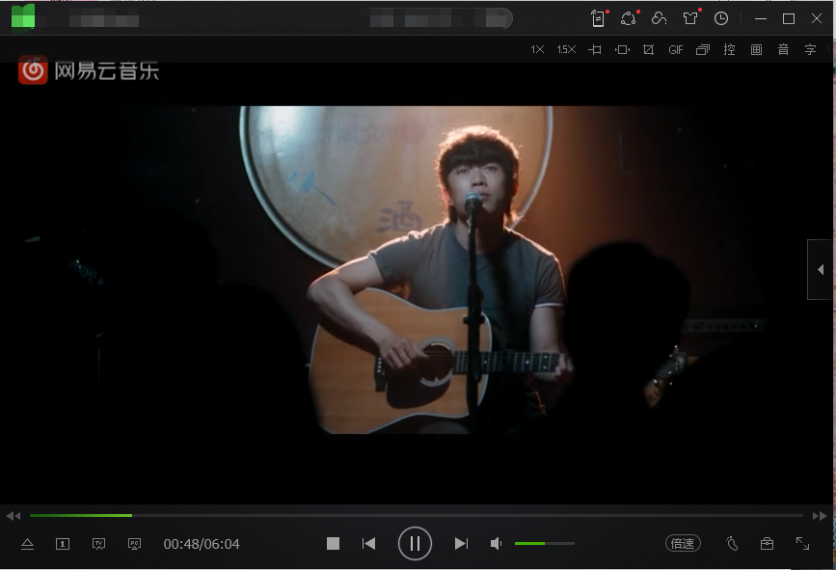Image resolution: width=836 pixels, height=570 pixels.
Task: Skip to the next video
Action: tap(461, 544)
